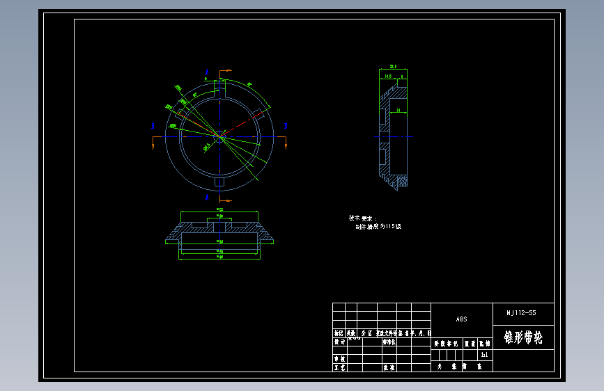The image size is (604, 391).
Task: Click the left section marker B of the circular view
Action: (x=153, y=126)
